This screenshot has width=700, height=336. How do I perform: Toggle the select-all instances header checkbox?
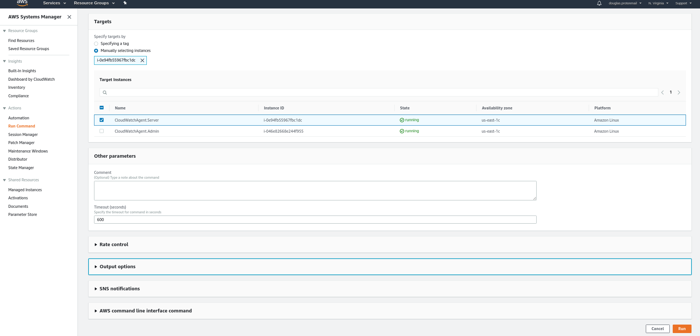(102, 108)
